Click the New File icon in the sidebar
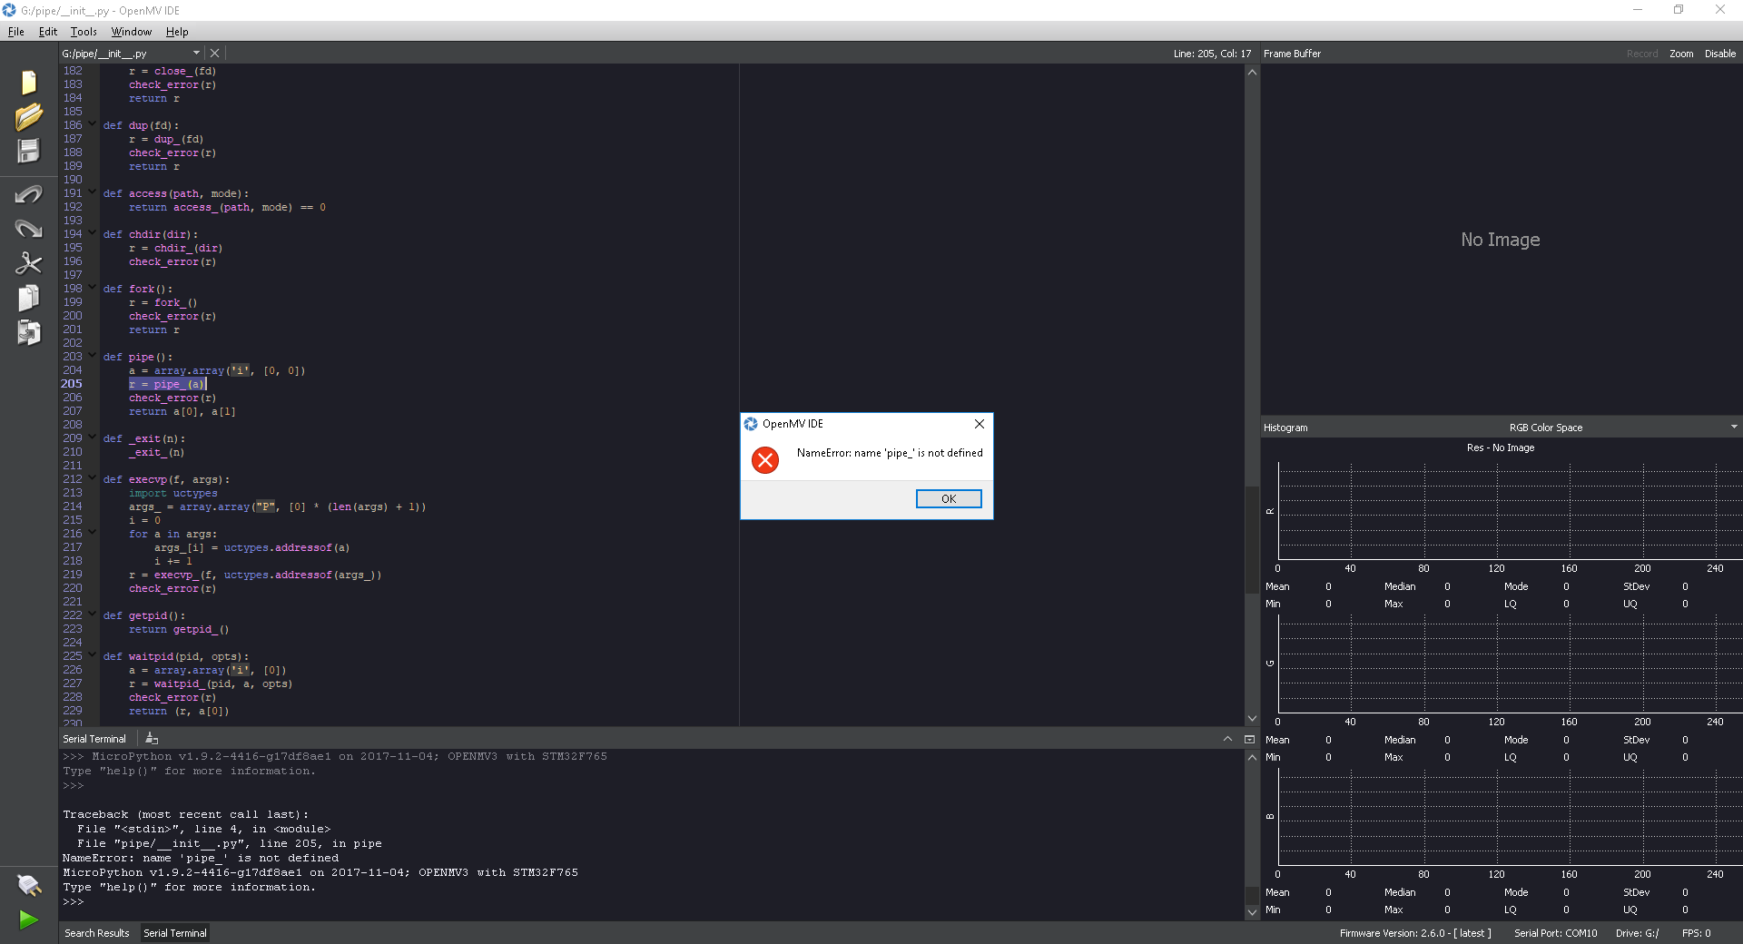The image size is (1743, 944). point(29,83)
